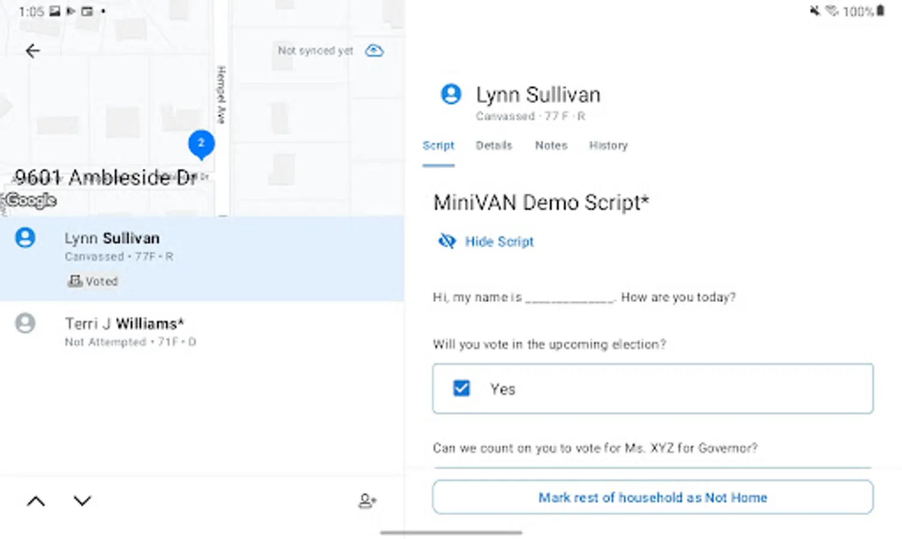Click the crossed-eye Hide Script icon
902x539 pixels.
click(447, 241)
